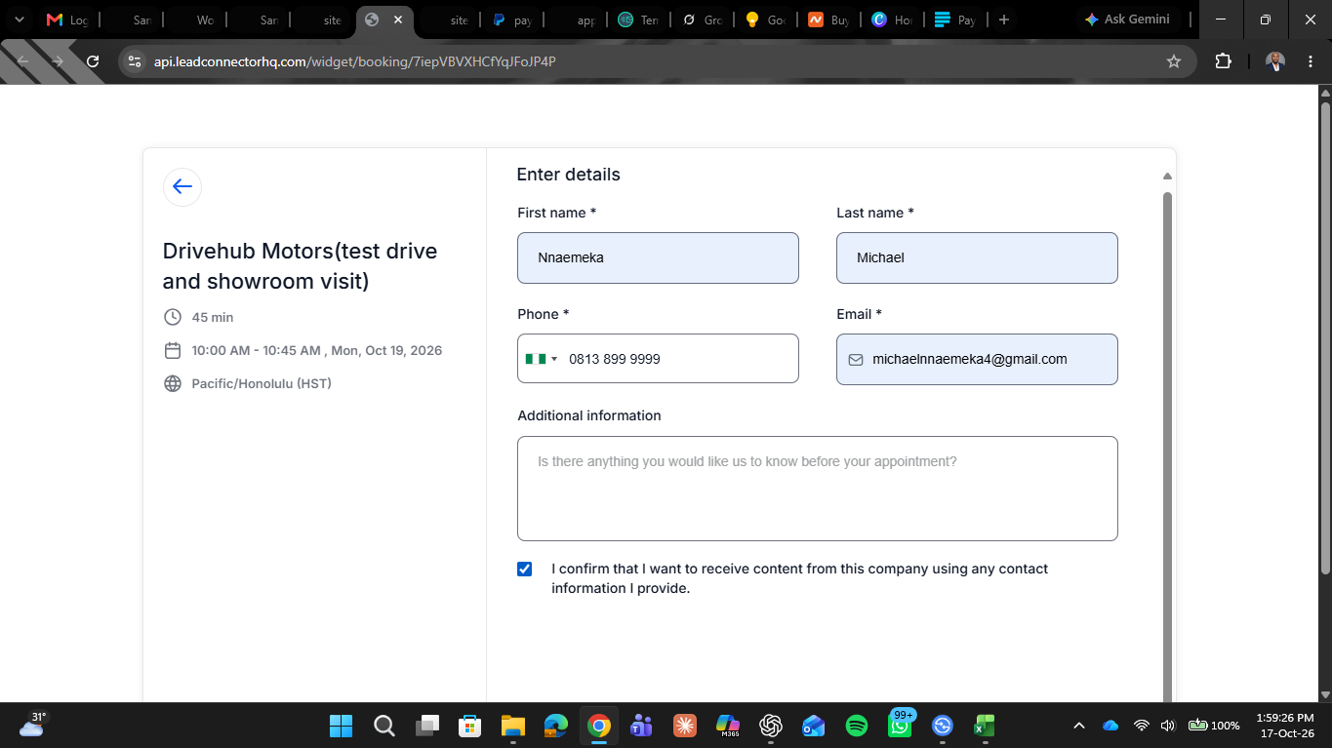Open Microsoft Store from the taskbar
This screenshot has height=748, width=1332.
470,726
